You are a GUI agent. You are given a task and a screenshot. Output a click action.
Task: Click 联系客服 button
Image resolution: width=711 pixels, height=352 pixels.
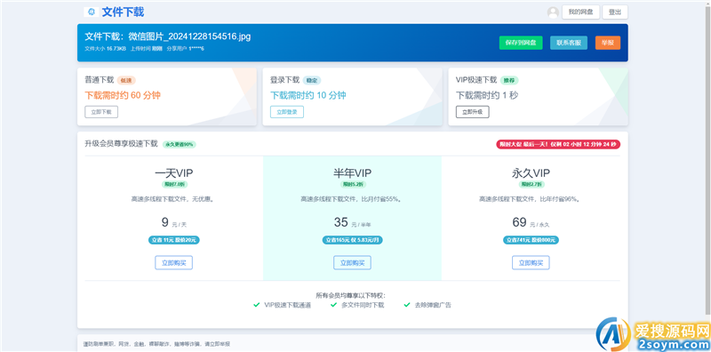tap(569, 43)
